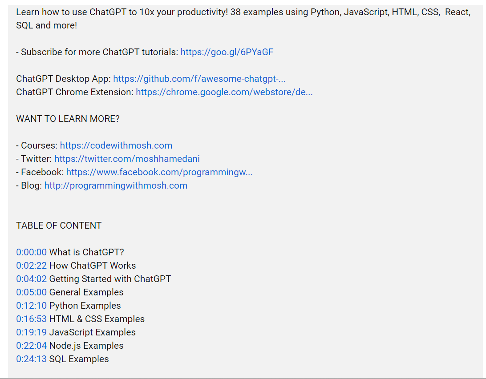Jump to timestamp 0:24:13
The image size is (486, 379).
coord(31,359)
